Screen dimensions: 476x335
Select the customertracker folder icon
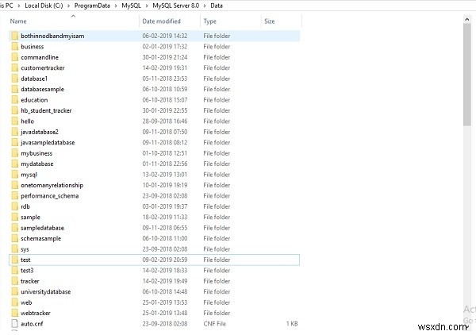tap(14, 67)
